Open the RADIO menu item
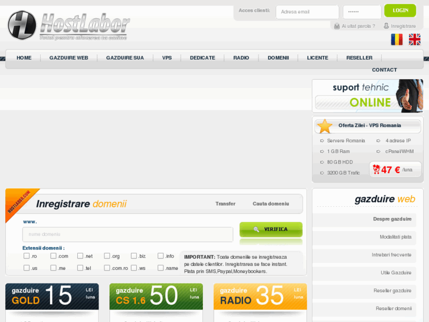This screenshot has height=322, width=429. 241,58
